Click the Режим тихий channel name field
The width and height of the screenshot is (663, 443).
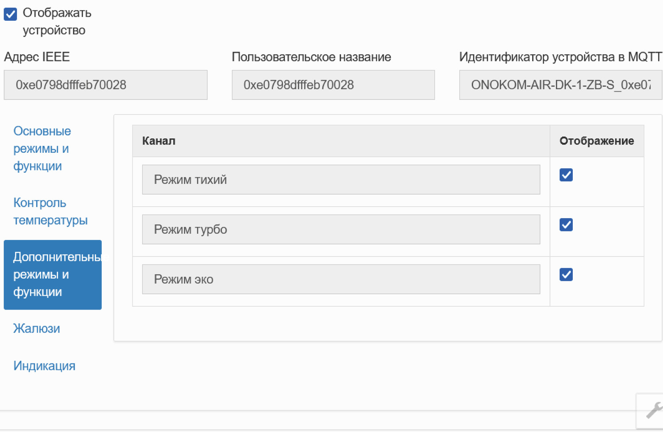pyautogui.click(x=340, y=179)
